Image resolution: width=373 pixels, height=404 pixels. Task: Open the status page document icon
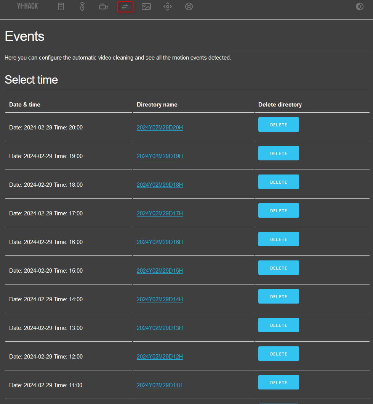[x=61, y=6]
